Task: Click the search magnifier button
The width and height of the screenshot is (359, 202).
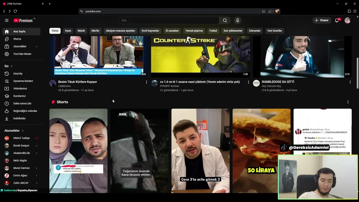Action: (225, 20)
